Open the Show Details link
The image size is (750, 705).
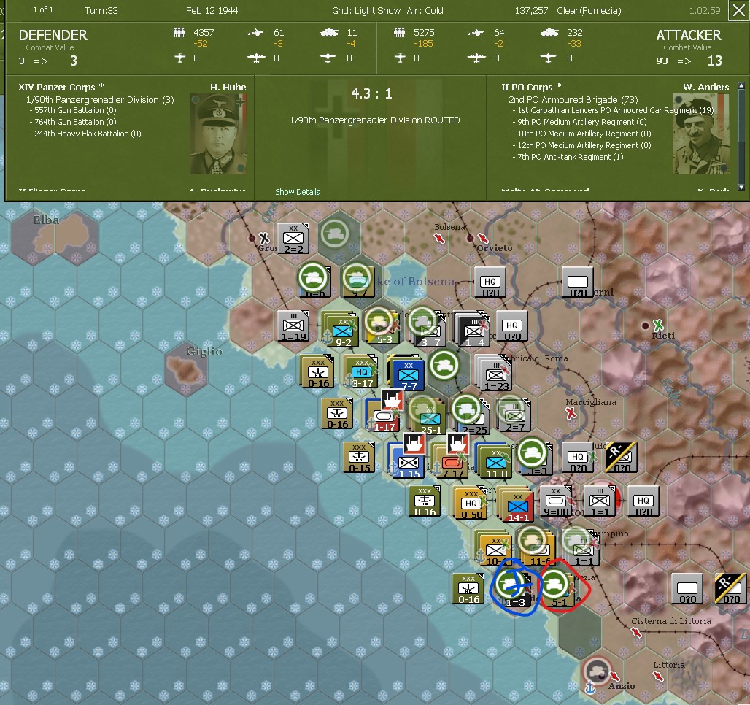tap(297, 192)
